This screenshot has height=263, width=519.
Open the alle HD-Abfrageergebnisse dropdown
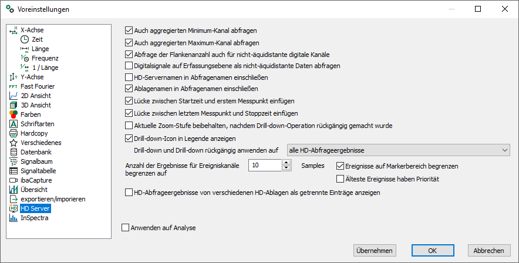click(x=399, y=150)
